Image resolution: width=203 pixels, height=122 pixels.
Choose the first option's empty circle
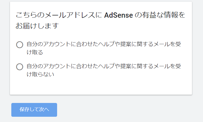(20, 45)
